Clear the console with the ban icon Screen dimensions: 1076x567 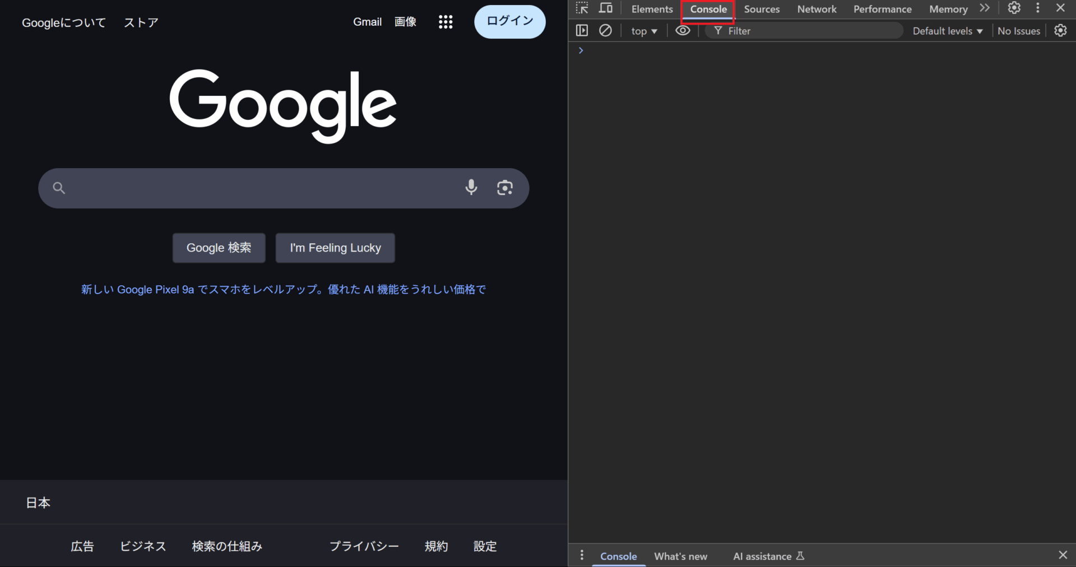[605, 30]
